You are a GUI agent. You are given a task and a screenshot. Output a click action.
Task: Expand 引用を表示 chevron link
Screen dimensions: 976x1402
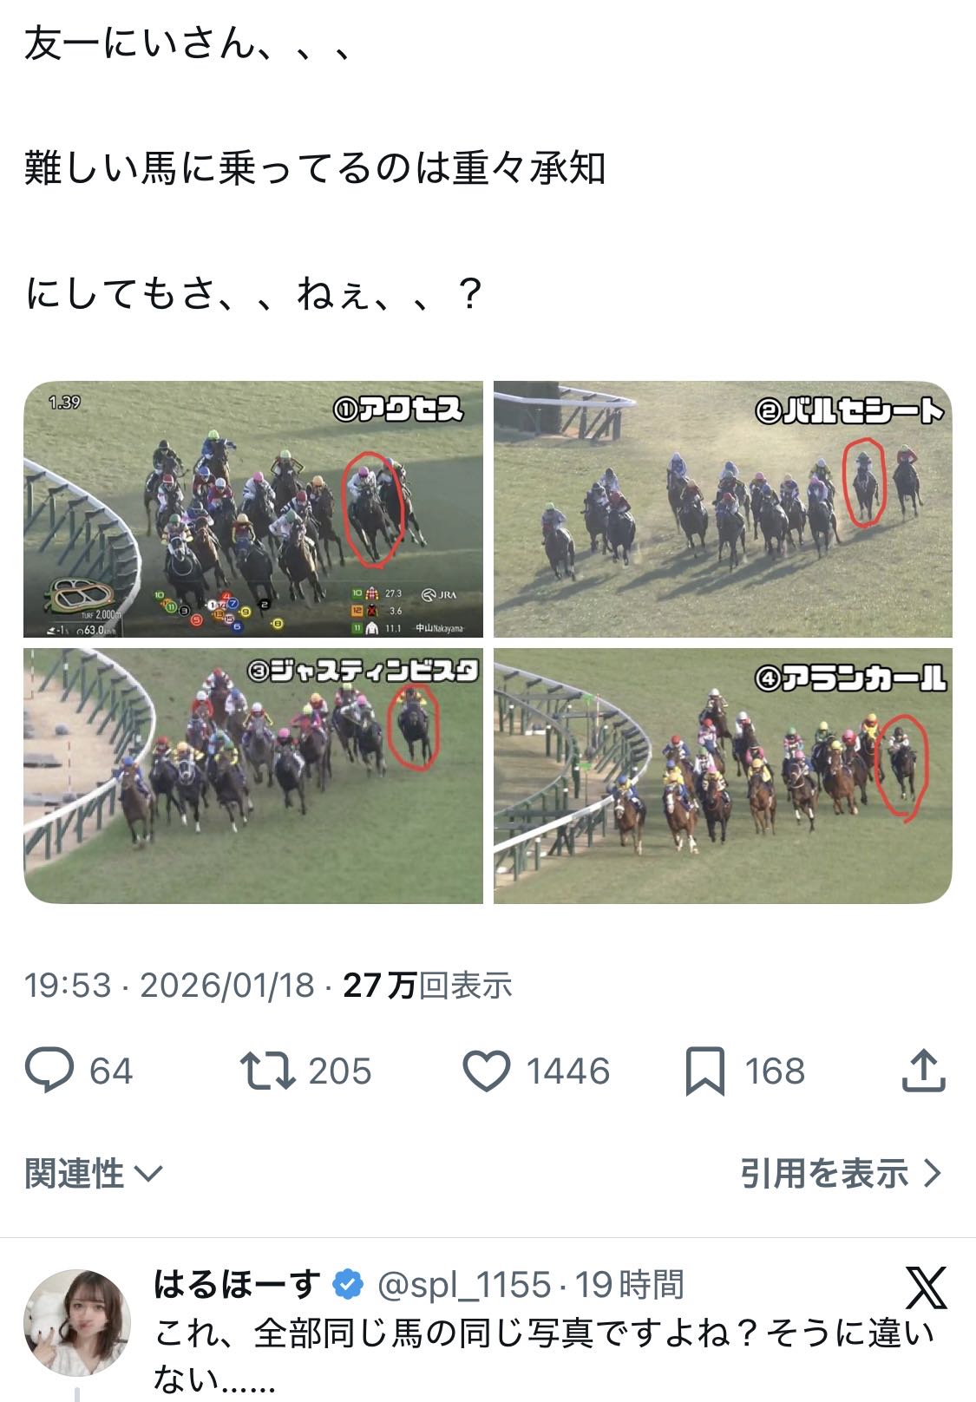click(x=841, y=1173)
